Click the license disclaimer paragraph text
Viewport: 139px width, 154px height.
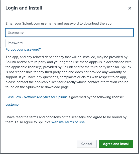pyautogui.click(x=68, y=72)
